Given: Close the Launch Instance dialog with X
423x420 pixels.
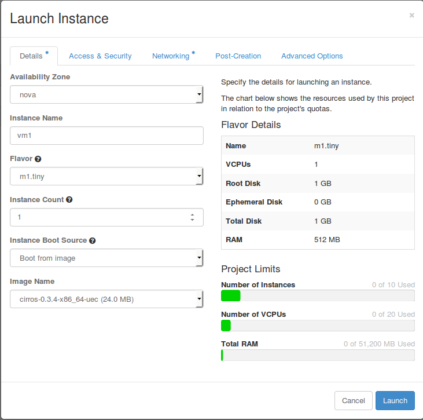Looking at the screenshot, I should pyautogui.click(x=411, y=16).
